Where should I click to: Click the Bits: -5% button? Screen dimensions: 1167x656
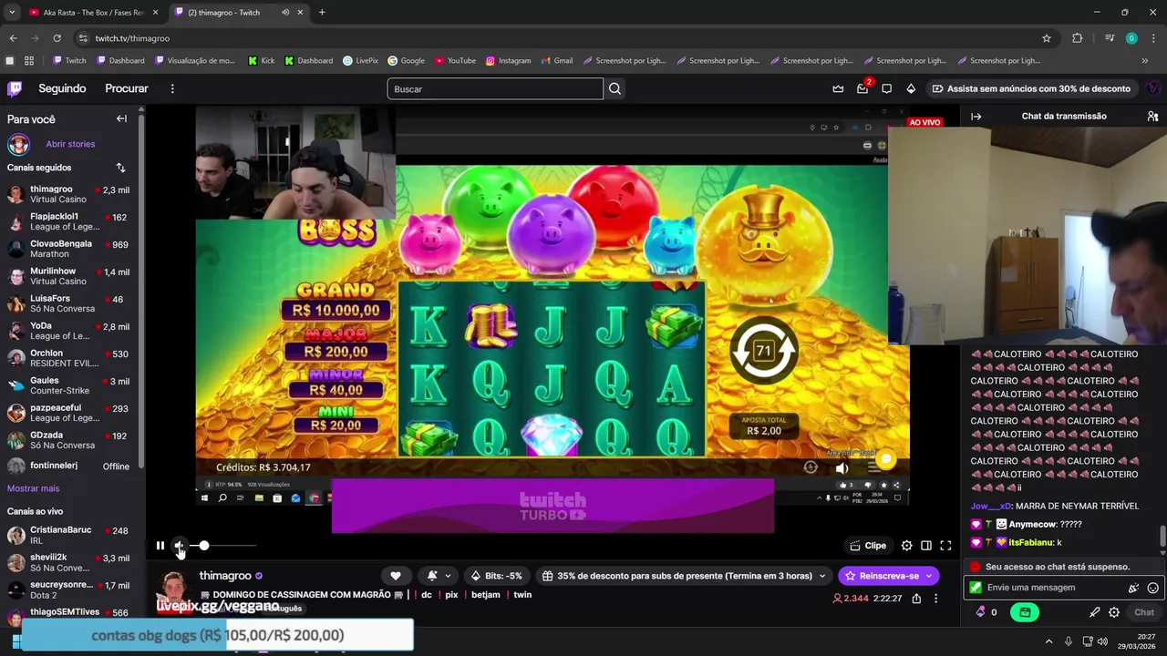click(x=498, y=576)
